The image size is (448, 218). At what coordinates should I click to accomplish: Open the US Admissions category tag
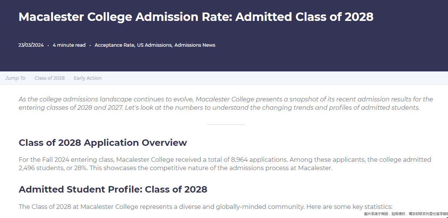[154, 45]
